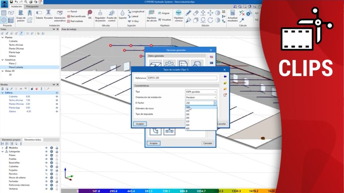This screenshot has height=193, width=344.
Task: Choose 240 from K-Factor list
Action: pos(188,114)
